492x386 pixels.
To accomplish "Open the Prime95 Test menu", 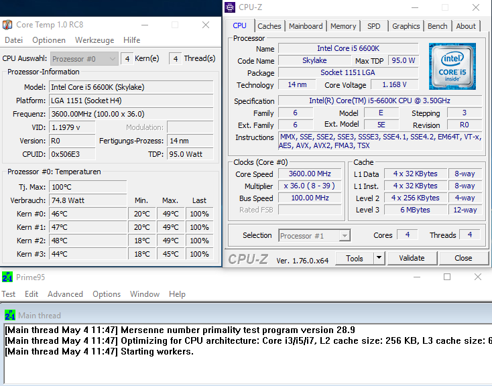I will point(9,294).
